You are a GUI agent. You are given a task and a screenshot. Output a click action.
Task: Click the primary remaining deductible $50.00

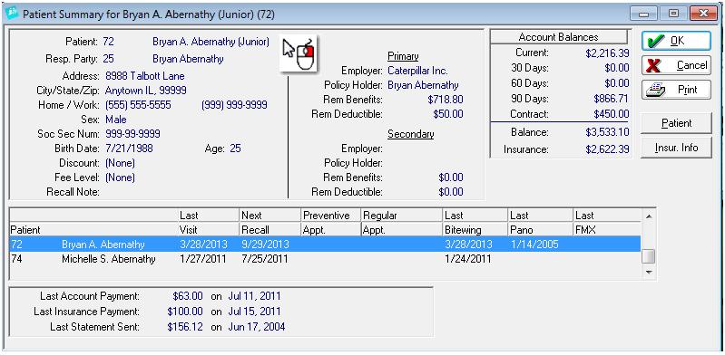point(448,114)
